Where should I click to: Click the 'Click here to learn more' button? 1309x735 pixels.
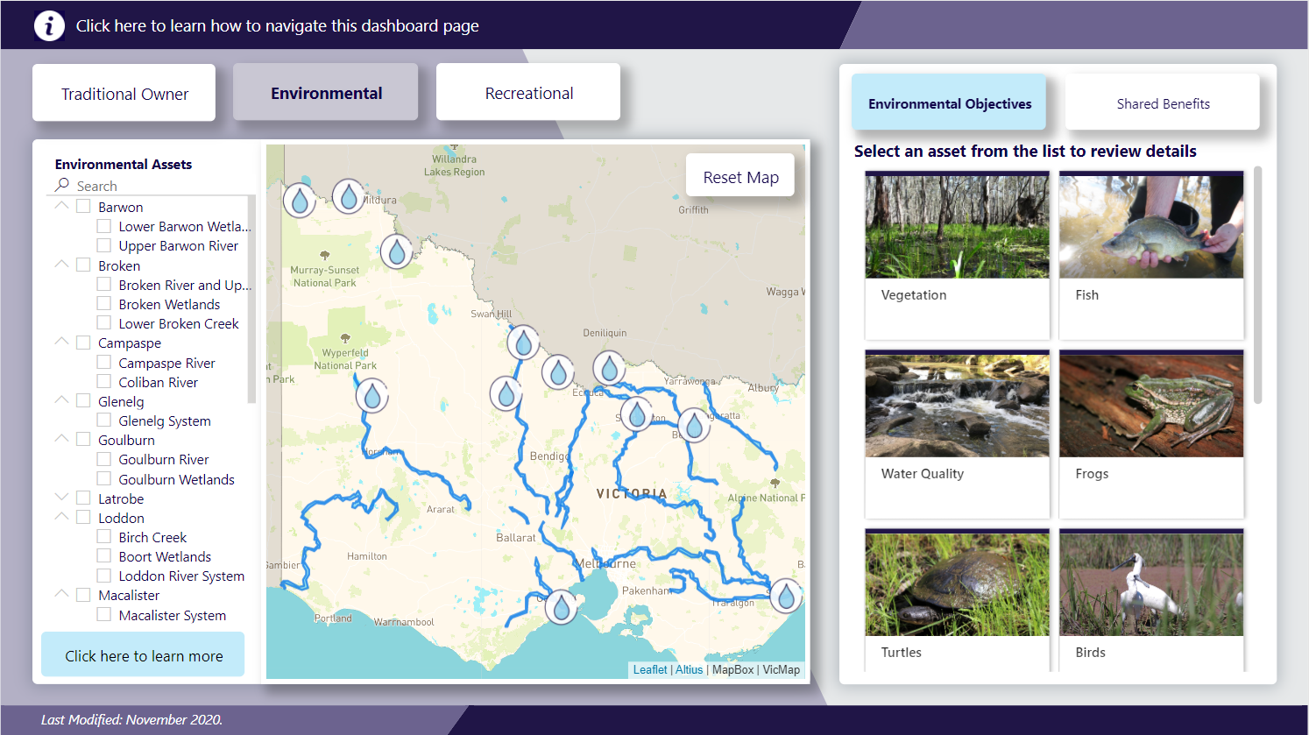coord(144,655)
